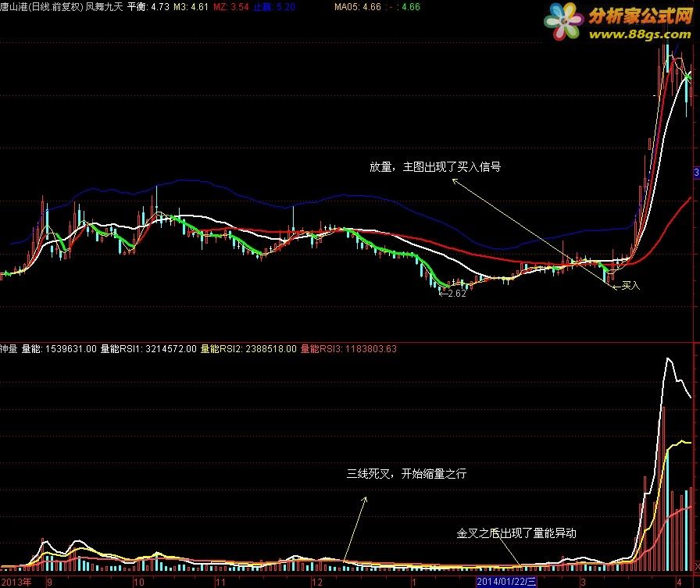Select the annotation 放量,主图出现了买入信号

coord(435,167)
